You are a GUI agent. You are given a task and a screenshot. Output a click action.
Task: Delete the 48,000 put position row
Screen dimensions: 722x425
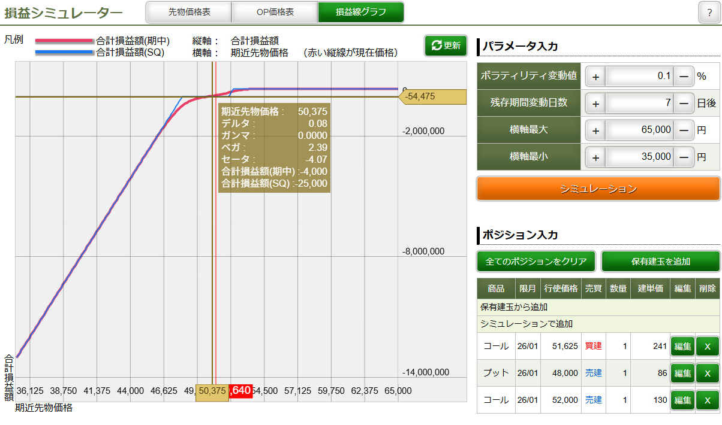tap(707, 373)
